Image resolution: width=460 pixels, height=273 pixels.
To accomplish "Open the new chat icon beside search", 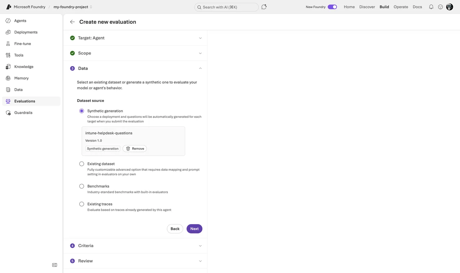I will pos(264,7).
